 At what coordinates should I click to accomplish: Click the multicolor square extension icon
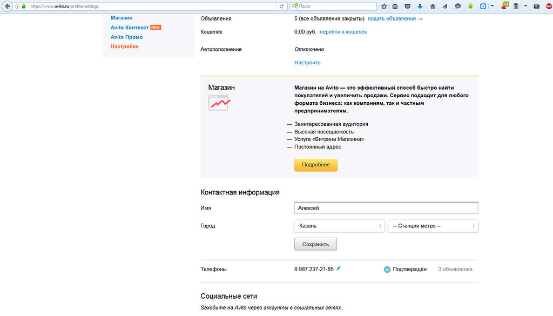[x=536, y=6]
